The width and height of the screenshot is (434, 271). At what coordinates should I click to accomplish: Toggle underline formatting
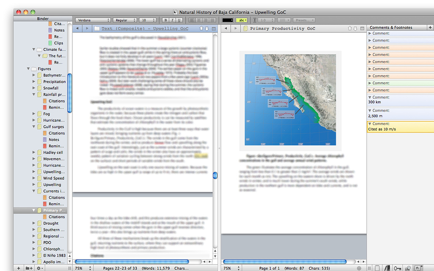click(178, 20)
